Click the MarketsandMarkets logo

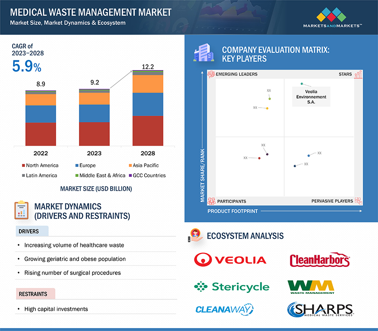point(332,19)
